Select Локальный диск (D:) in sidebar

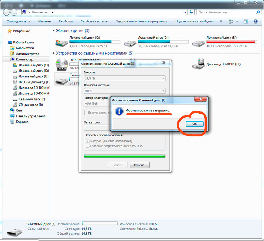(x=34, y=71)
